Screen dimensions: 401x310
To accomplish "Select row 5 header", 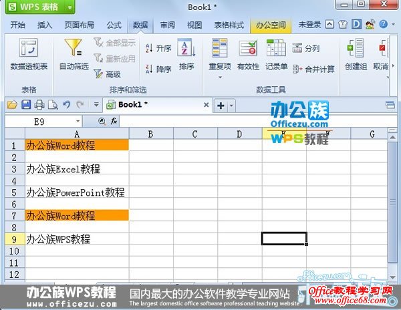I will coord(15,192).
